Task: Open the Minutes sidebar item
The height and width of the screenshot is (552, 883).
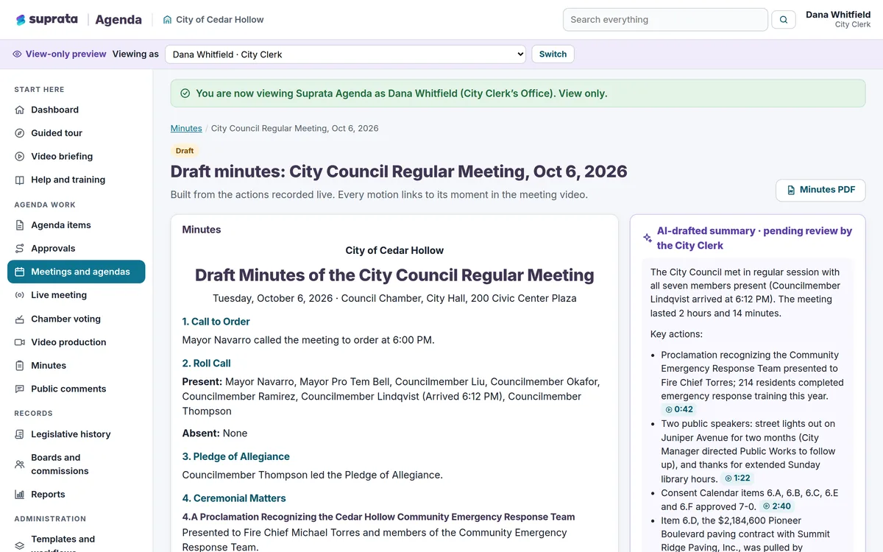Action: (77, 365)
